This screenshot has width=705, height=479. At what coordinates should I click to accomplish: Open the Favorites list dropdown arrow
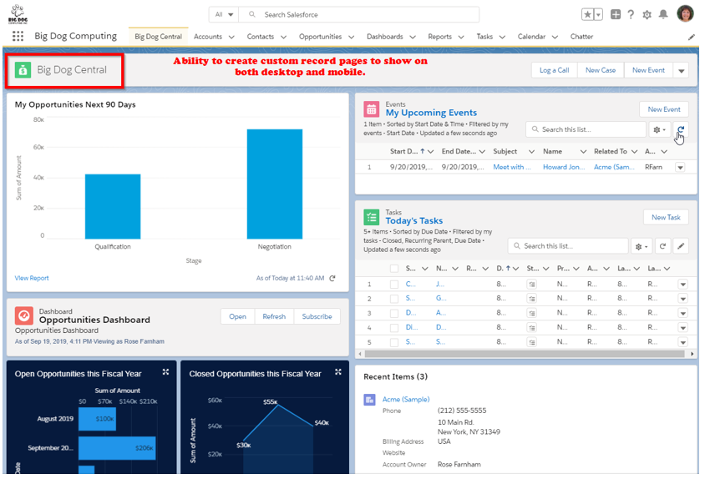[598, 14]
